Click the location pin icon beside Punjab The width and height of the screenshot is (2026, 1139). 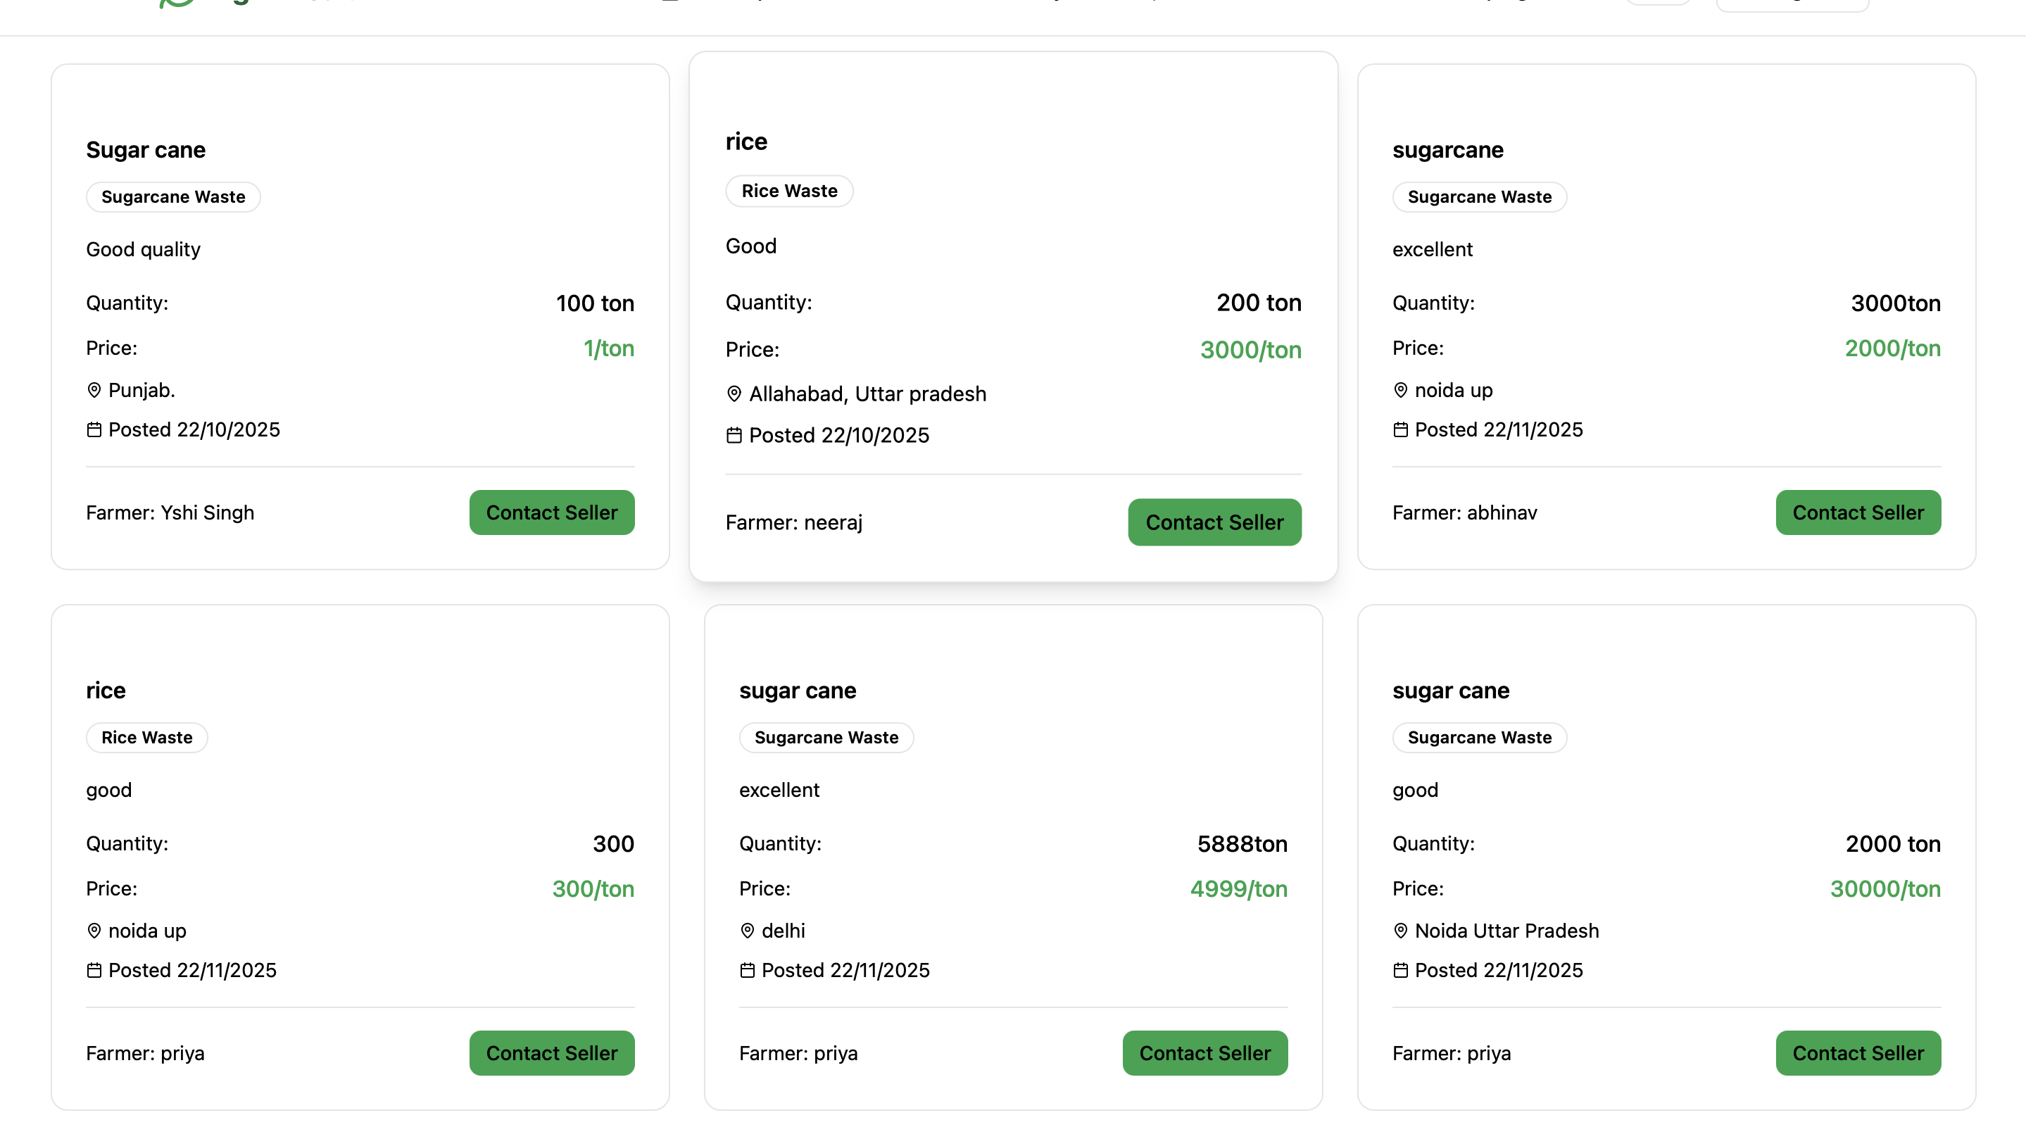(94, 390)
